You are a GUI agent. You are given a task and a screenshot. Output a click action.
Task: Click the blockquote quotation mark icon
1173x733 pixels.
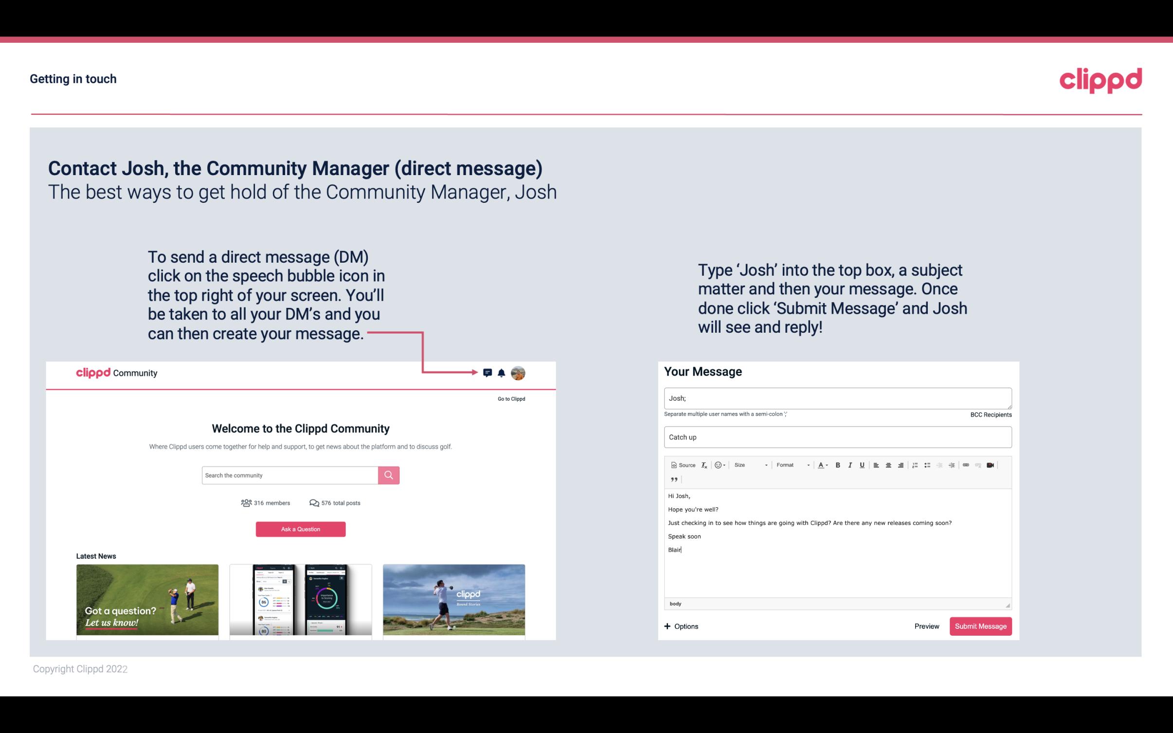click(x=672, y=481)
